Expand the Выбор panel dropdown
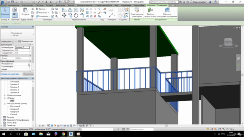This screenshot has height=137, width=244. click(x=5, y=19)
